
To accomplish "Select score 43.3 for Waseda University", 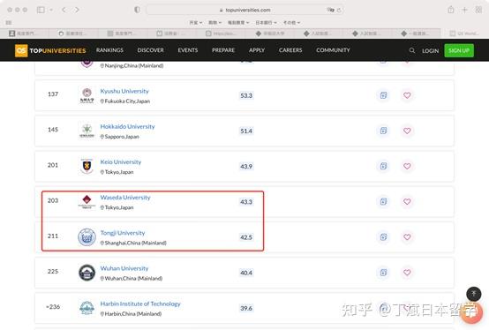I will coord(246,202).
